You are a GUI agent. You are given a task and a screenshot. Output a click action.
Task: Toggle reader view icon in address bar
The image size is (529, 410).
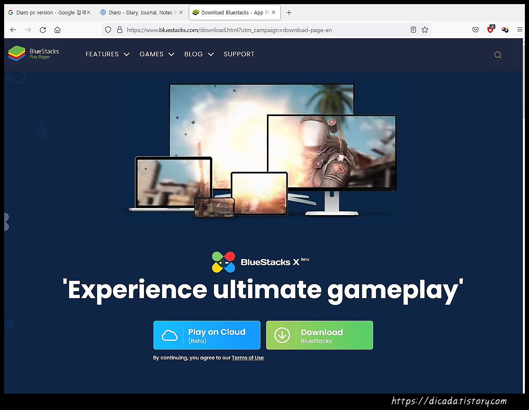[413, 30]
